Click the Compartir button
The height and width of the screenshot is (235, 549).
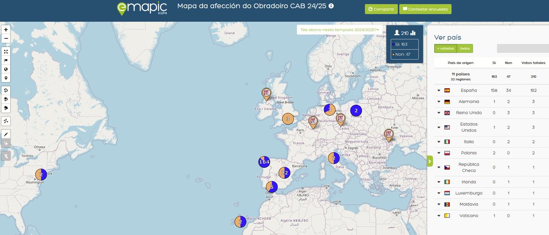pyautogui.click(x=381, y=9)
